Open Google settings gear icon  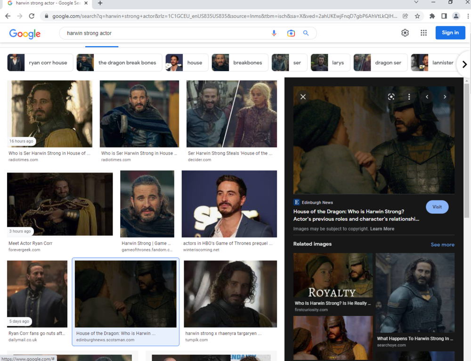pos(405,33)
